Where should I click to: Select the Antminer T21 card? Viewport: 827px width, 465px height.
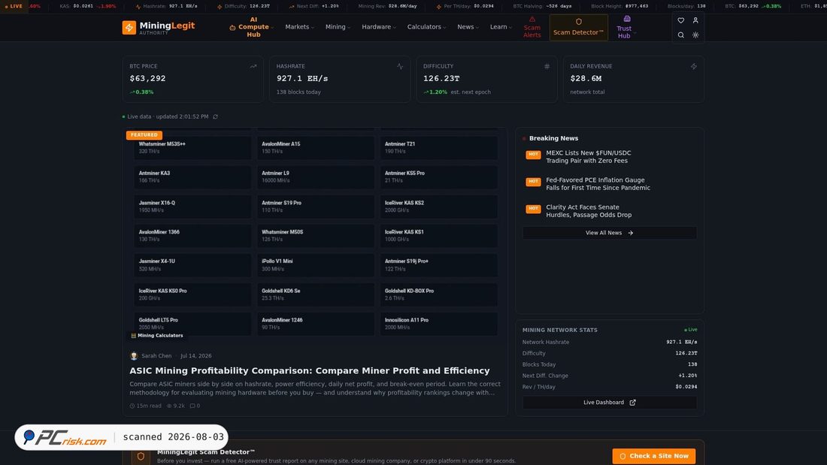tap(439, 148)
